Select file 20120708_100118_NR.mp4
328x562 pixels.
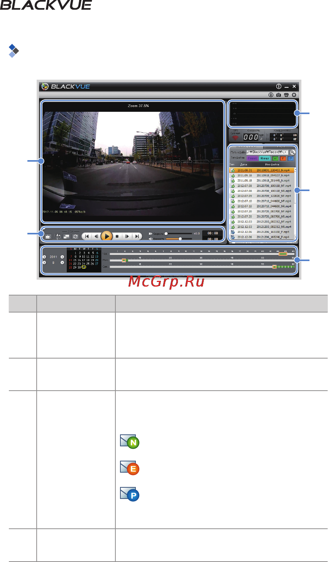coord(262,191)
